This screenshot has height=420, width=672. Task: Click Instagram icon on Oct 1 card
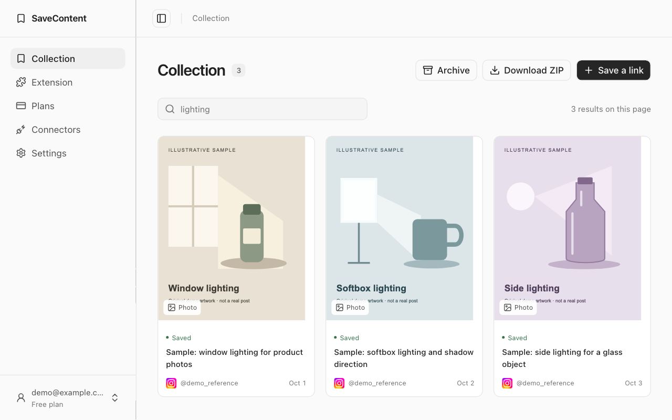[171, 383]
